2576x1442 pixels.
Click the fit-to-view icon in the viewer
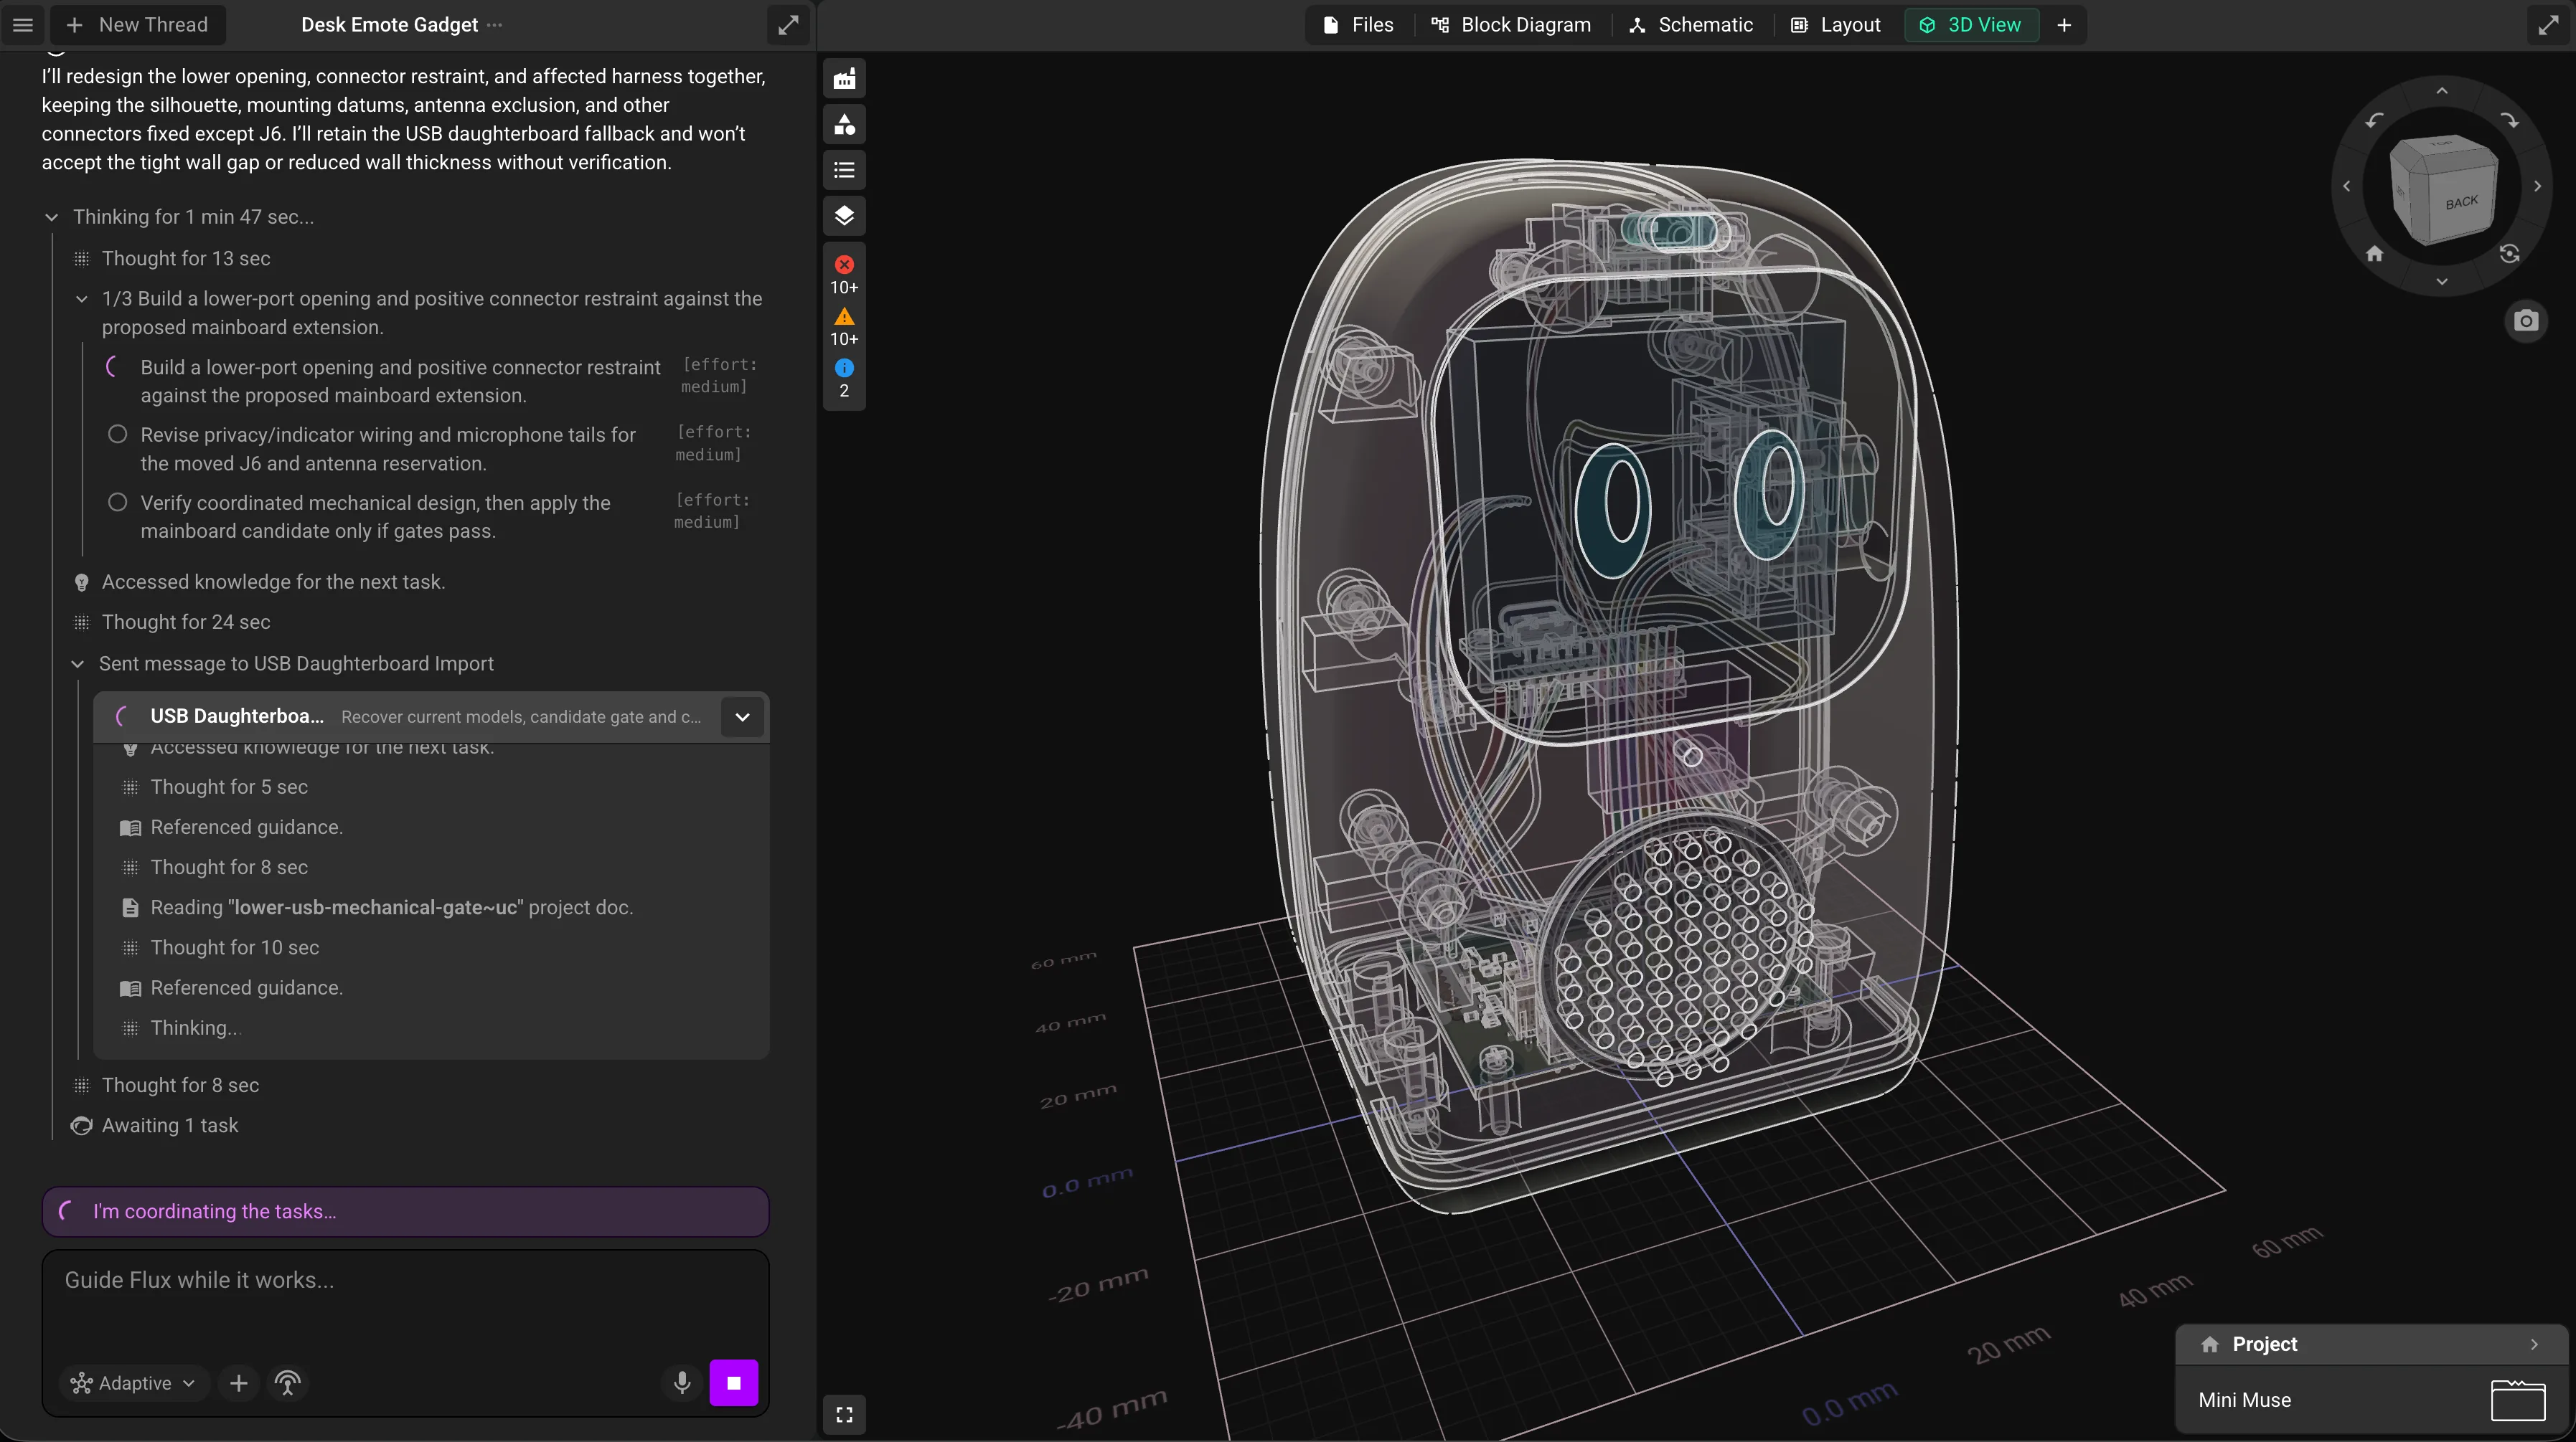pyautogui.click(x=844, y=1414)
